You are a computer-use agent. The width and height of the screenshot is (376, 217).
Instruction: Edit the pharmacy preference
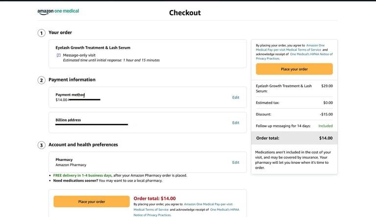point(235,162)
